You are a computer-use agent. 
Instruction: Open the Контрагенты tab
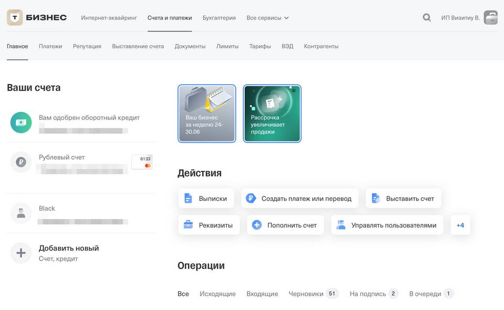pos(321,46)
